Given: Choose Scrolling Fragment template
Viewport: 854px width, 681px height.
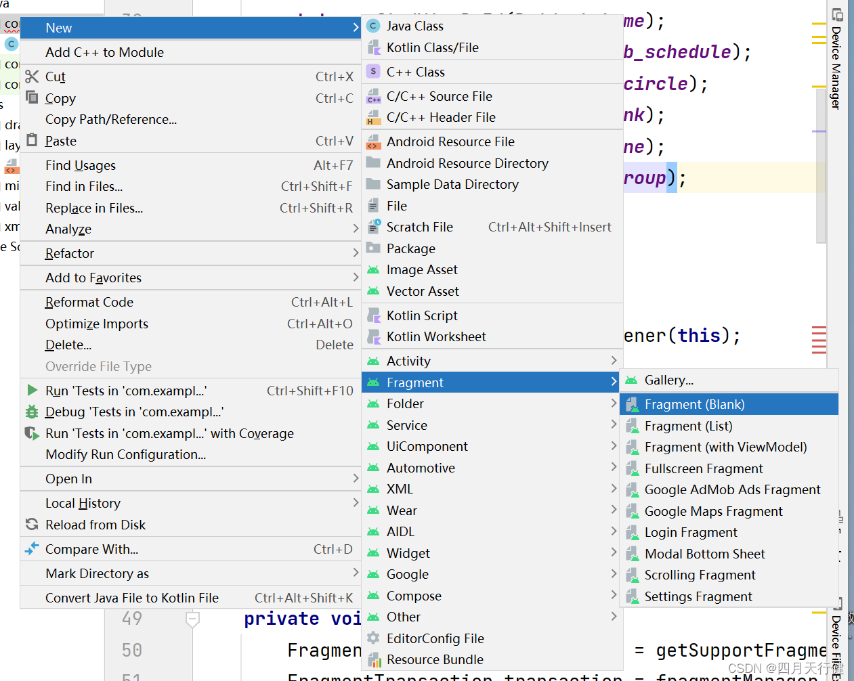Looking at the screenshot, I should pyautogui.click(x=729, y=575).
